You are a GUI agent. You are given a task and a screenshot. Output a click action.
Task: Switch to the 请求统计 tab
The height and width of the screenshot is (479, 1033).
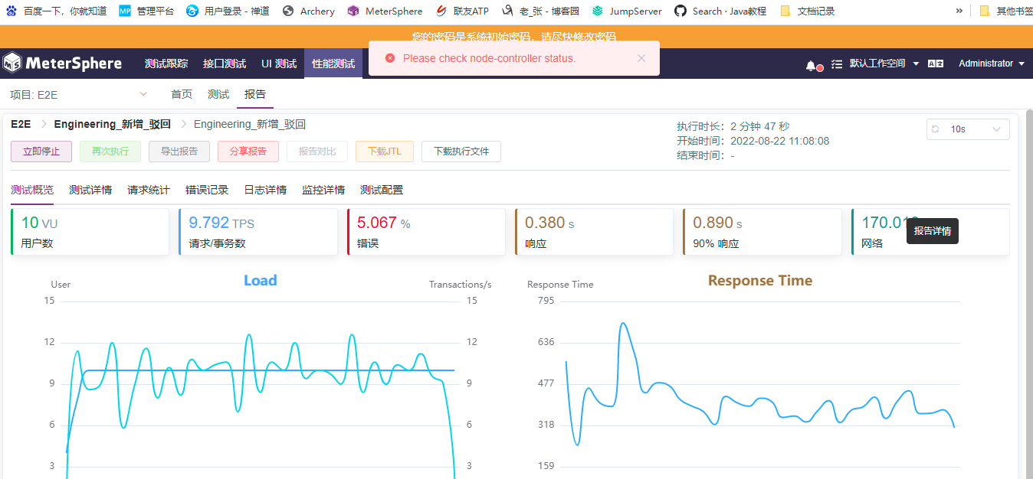(x=149, y=190)
